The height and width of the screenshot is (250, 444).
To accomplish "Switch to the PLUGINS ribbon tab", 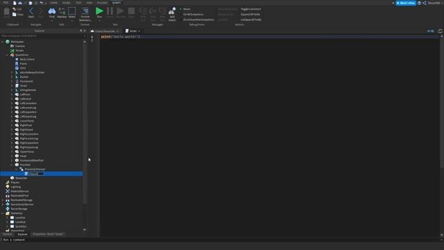I will [x=102, y=3].
